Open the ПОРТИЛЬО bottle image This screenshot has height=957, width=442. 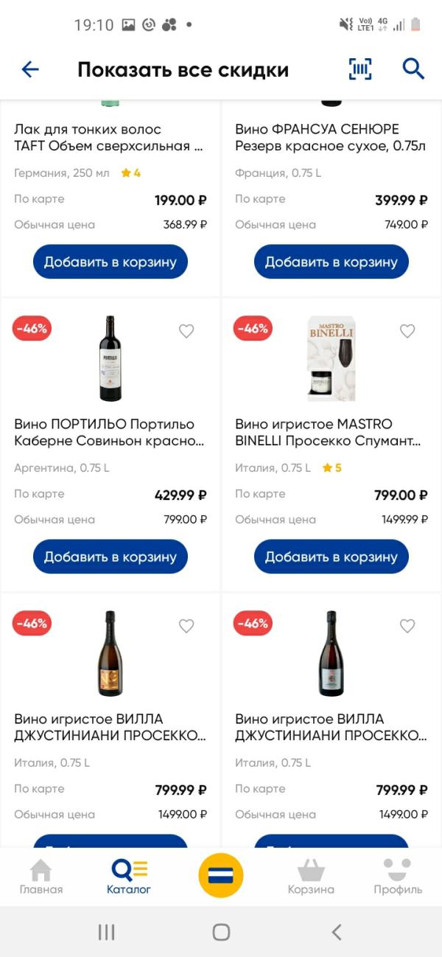click(110, 358)
